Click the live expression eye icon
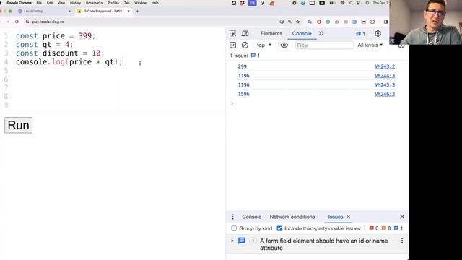 [284, 45]
